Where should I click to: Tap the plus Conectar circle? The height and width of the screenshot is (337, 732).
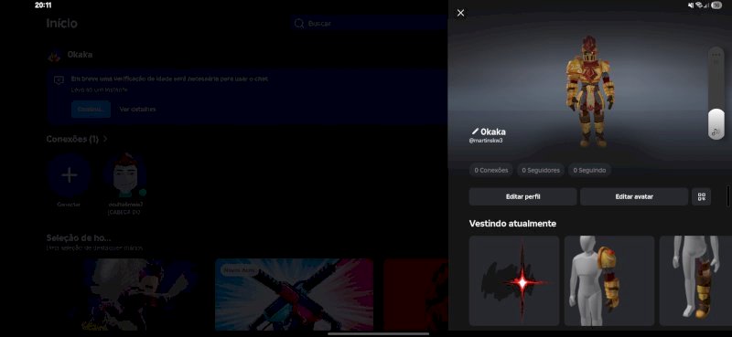pos(70,175)
